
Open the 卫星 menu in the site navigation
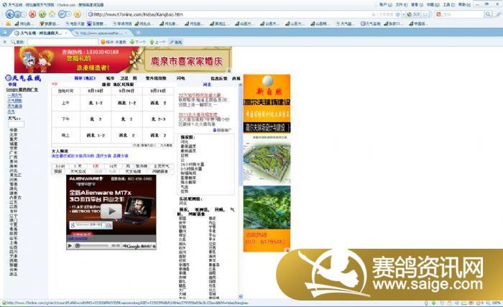[x=124, y=78]
